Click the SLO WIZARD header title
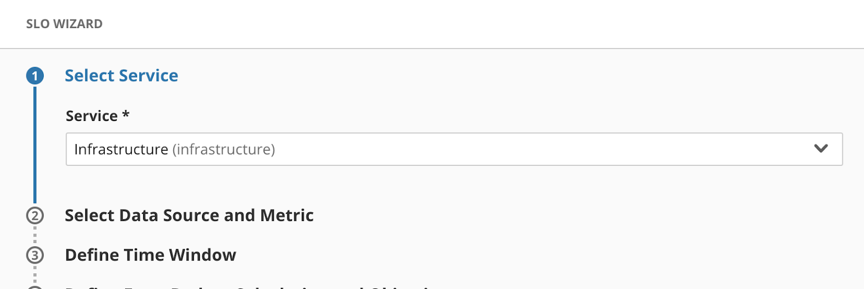Image resolution: width=864 pixels, height=289 pixels. click(x=64, y=24)
